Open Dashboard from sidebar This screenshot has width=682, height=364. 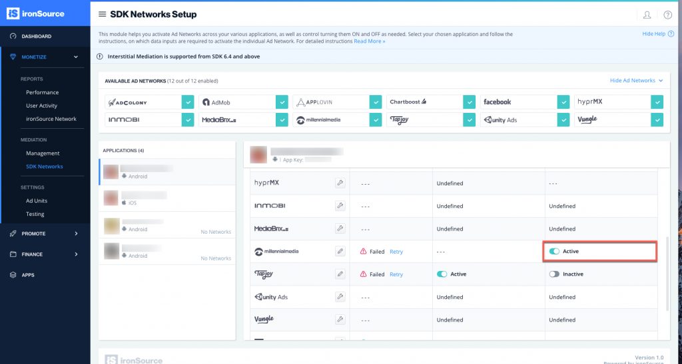37,36
